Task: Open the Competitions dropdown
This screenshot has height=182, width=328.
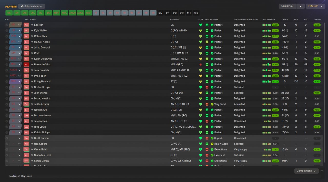Action: coord(306,171)
